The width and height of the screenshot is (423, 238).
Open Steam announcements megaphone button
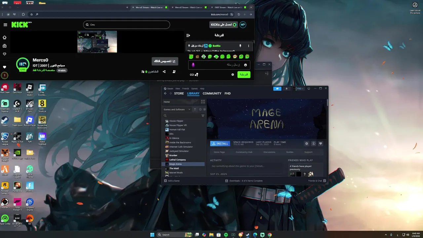click(x=277, y=89)
